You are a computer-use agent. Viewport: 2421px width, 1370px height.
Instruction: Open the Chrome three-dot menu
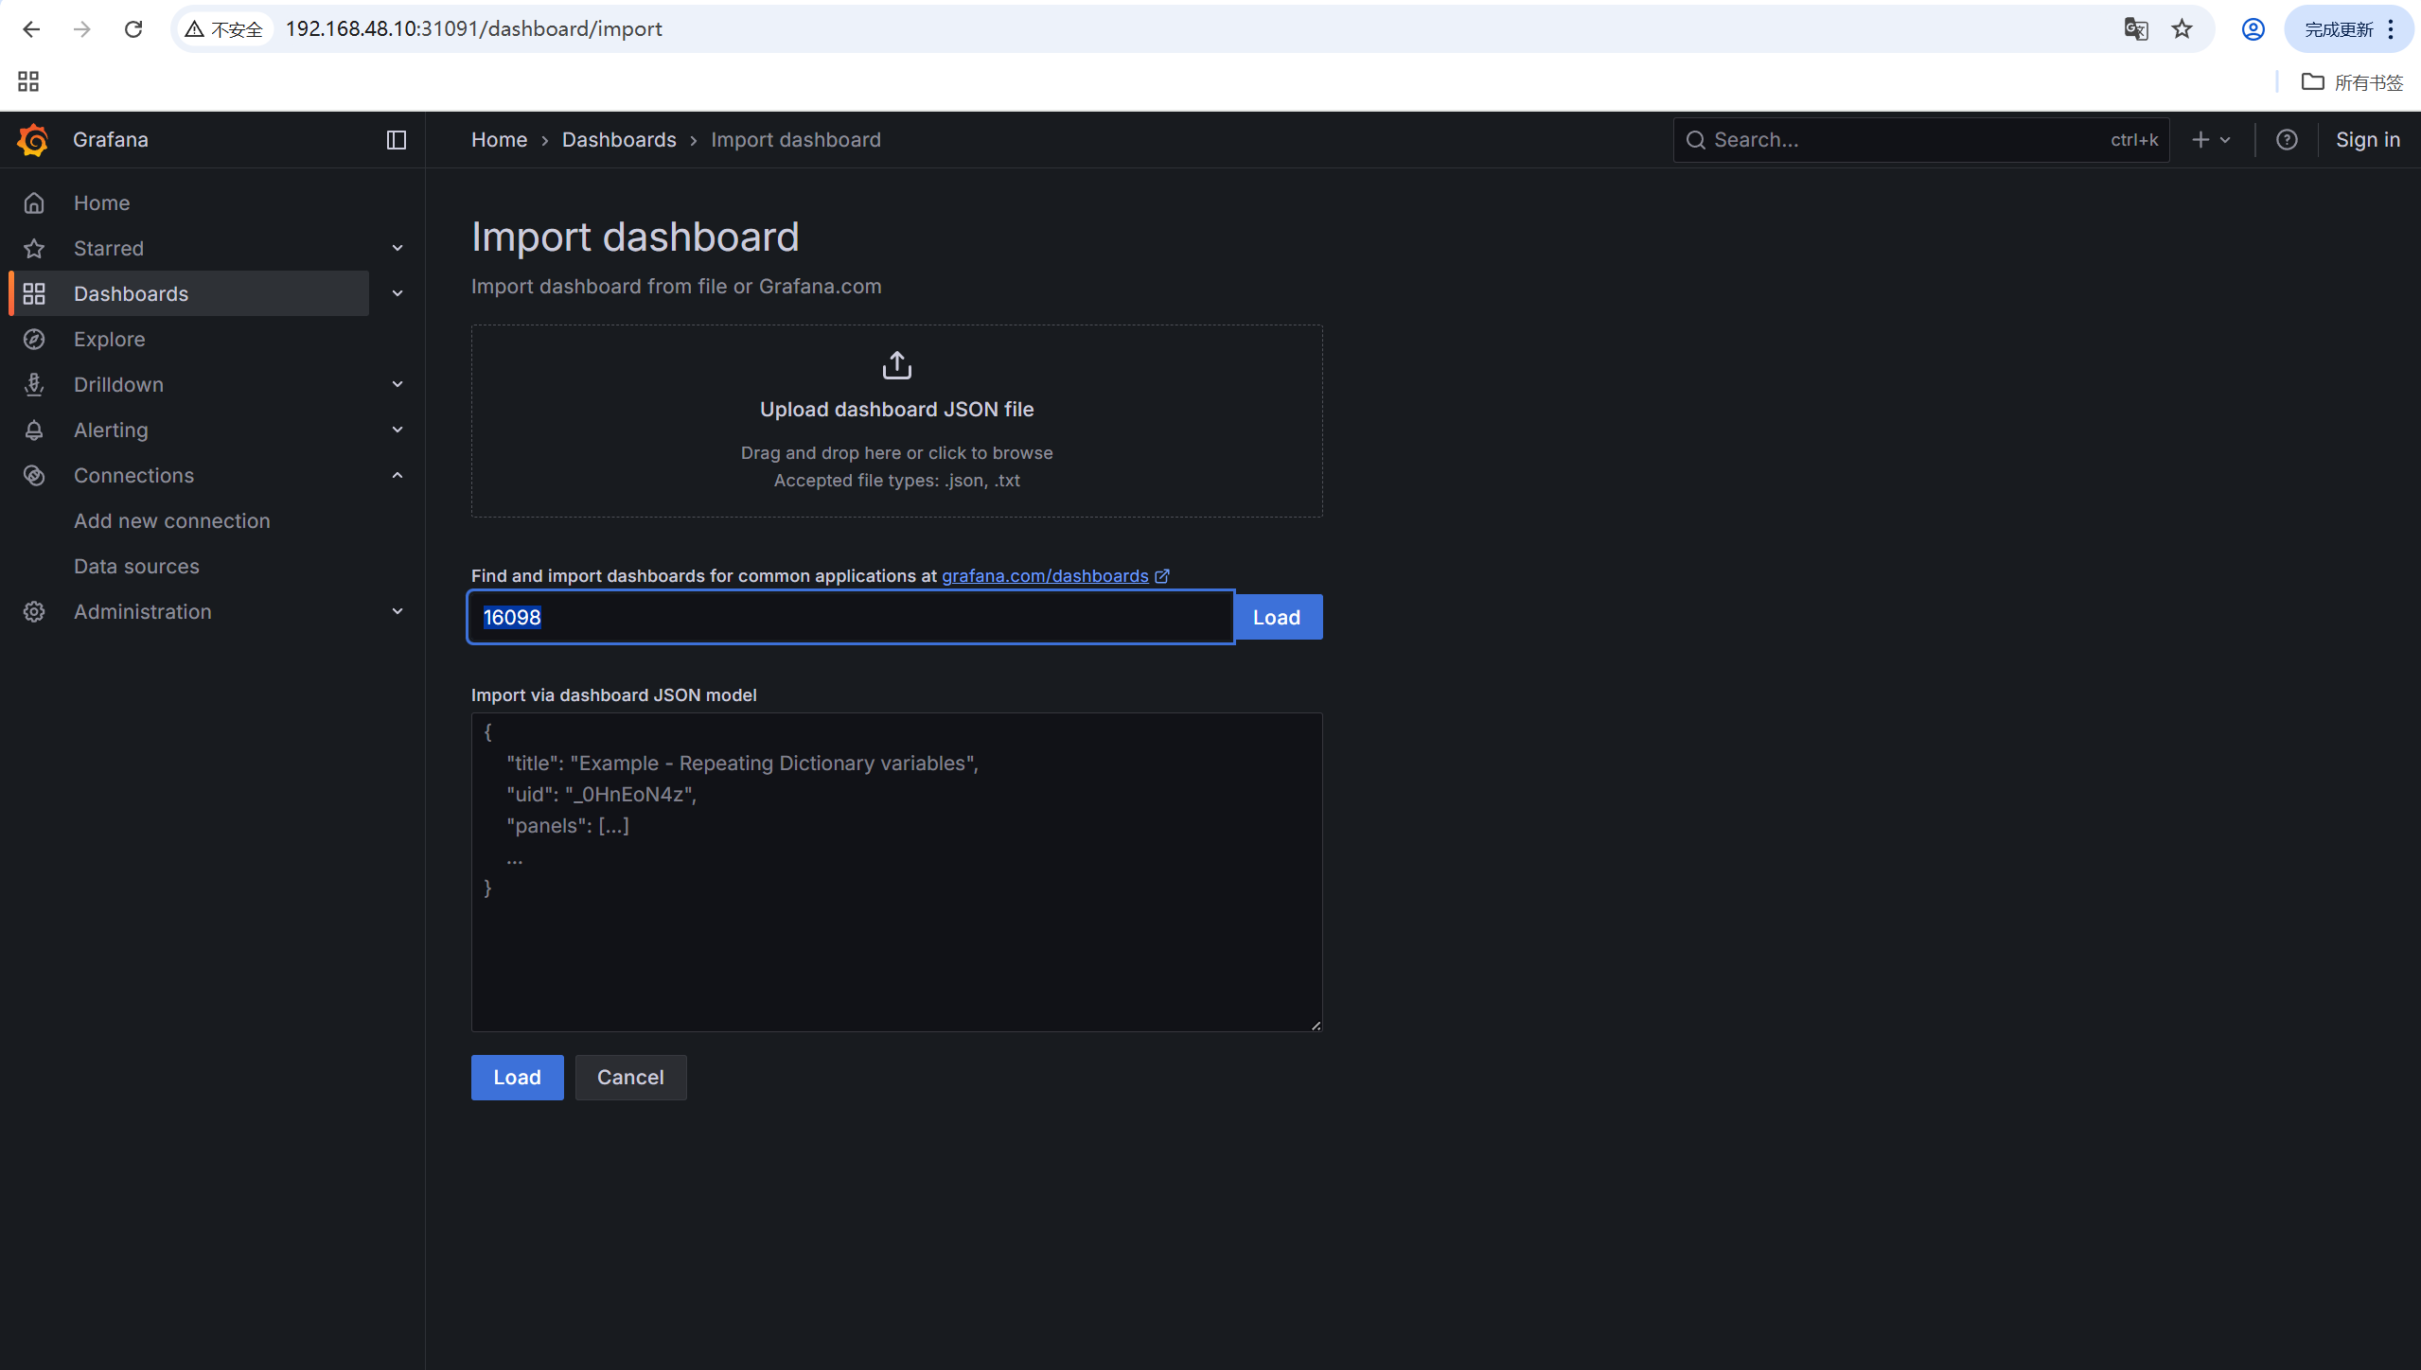[2391, 29]
